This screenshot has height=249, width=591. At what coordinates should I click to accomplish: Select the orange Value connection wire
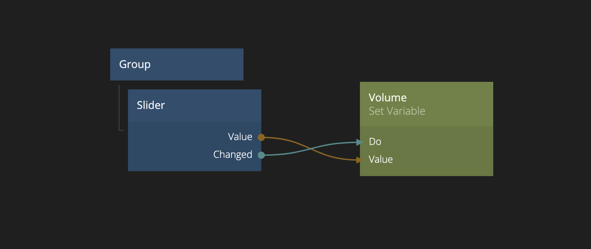tap(289, 140)
